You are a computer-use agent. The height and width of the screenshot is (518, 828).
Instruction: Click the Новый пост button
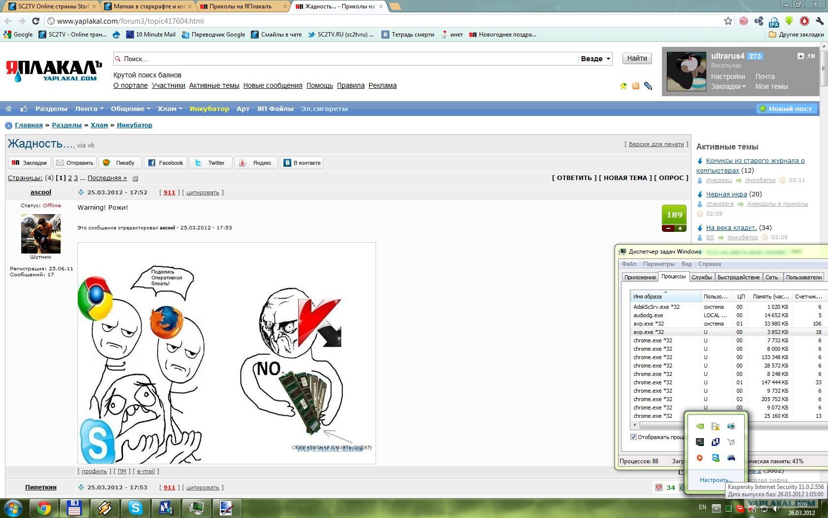click(x=787, y=109)
